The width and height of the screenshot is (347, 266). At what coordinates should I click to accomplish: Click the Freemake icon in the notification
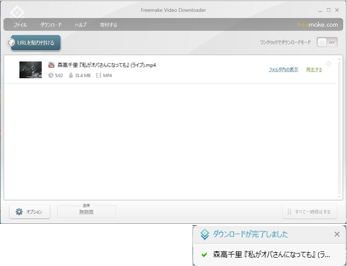205,234
